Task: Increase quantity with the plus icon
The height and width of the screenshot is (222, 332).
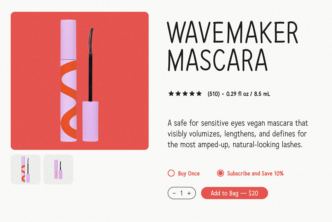Action: tap(189, 193)
